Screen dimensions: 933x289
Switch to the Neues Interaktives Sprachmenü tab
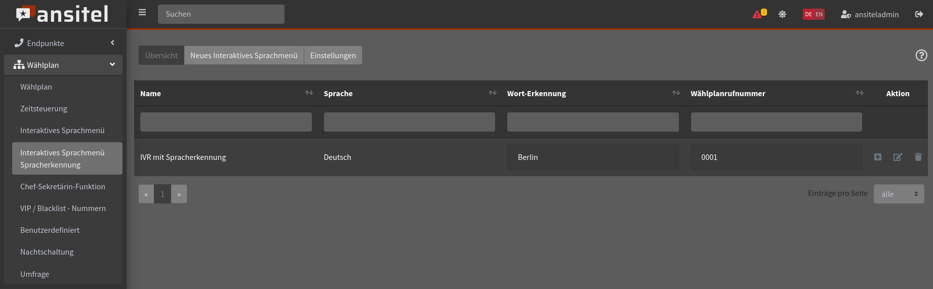pyautogui.click(x=244, y=55)
